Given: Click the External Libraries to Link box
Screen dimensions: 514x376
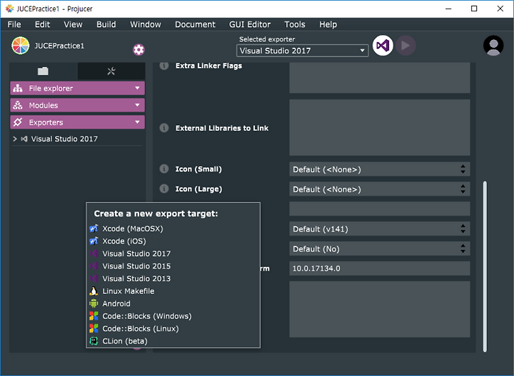Looking at the screenshot, I should 380,128.
